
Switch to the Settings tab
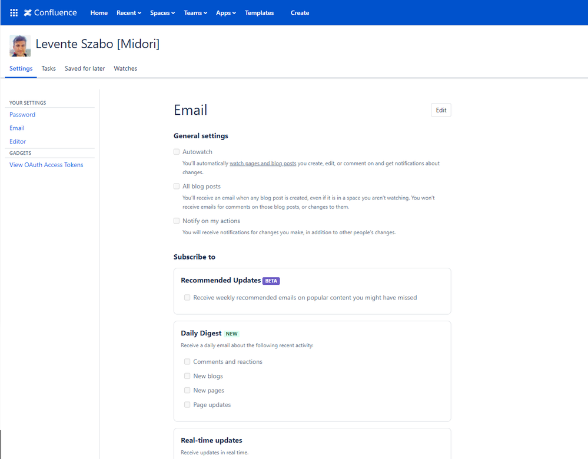click(x=21, y=68)
